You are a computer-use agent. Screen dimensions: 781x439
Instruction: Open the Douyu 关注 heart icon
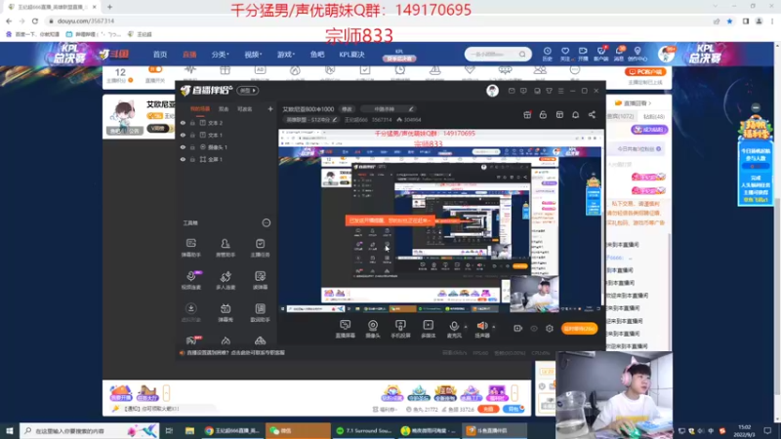(x=565, y=54)
